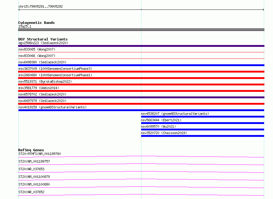
Task: Click the red bar under esv3637009
Action: tap(141, 72)
